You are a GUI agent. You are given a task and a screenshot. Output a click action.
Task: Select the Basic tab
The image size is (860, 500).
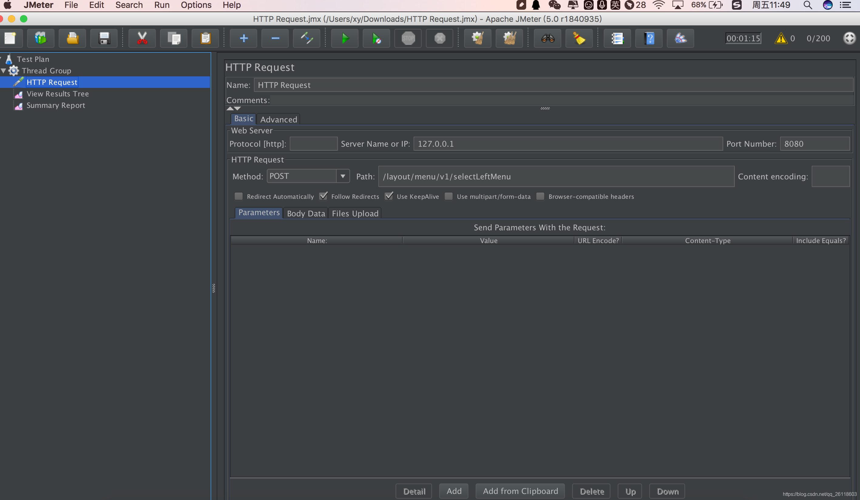click(x=244, y=118)
